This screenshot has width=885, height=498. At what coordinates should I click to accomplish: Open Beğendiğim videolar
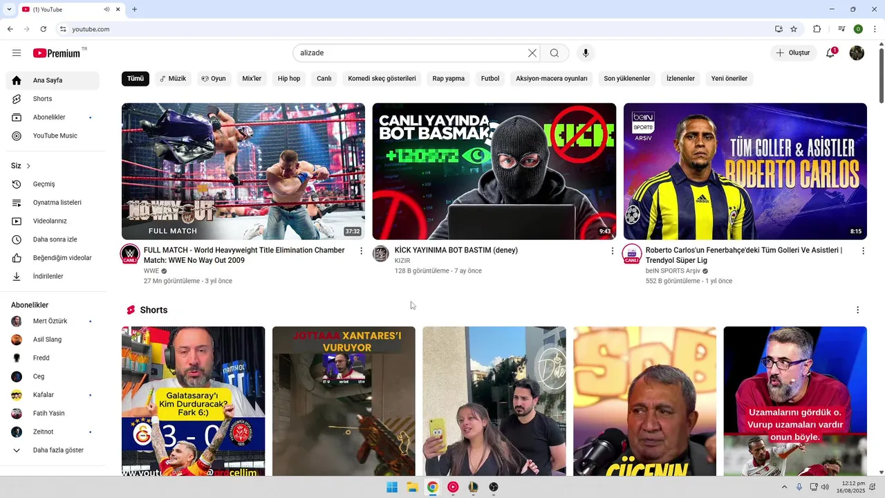[x=53, y=258]
